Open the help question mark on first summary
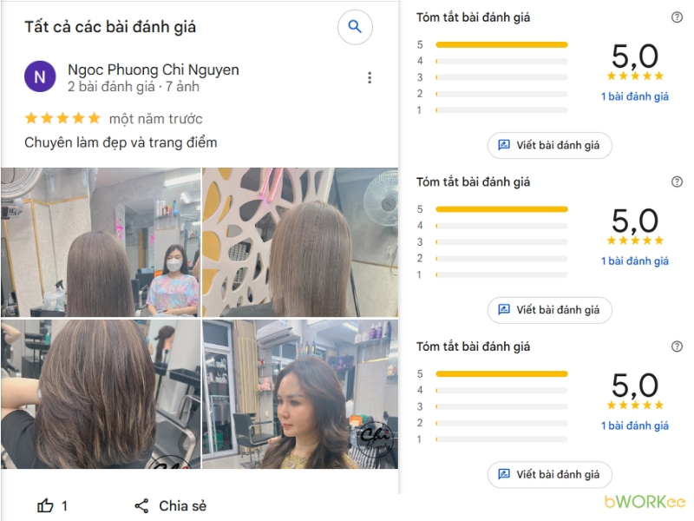Viewport: 694px width, 521px height. click(676, 16)
